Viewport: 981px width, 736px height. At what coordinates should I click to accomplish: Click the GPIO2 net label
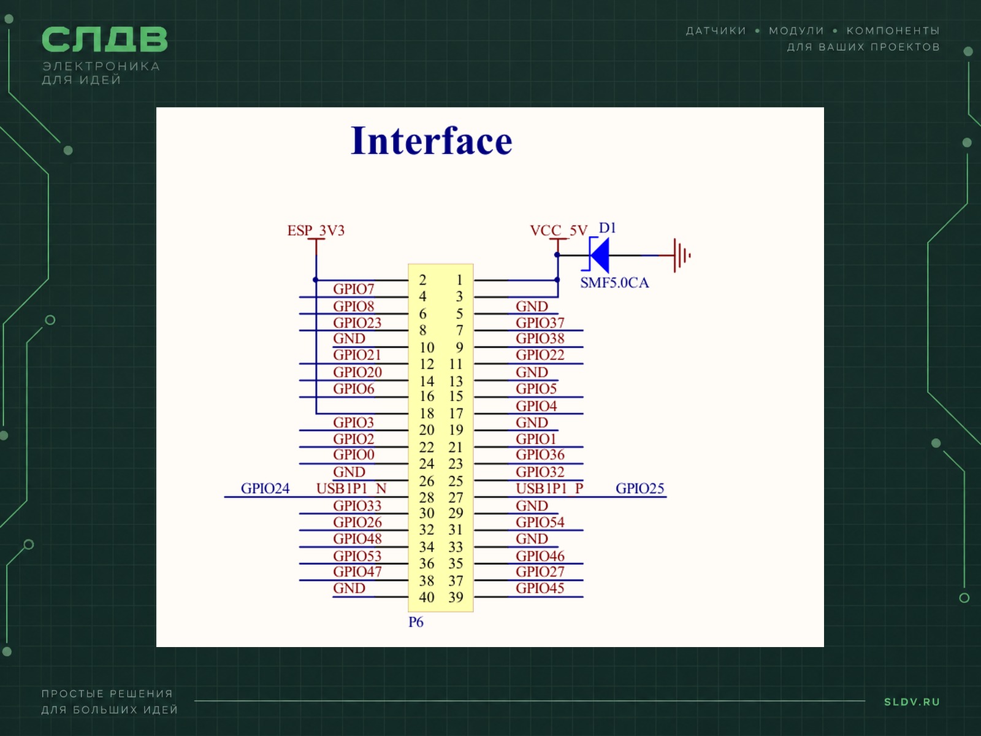coord(354,439)
